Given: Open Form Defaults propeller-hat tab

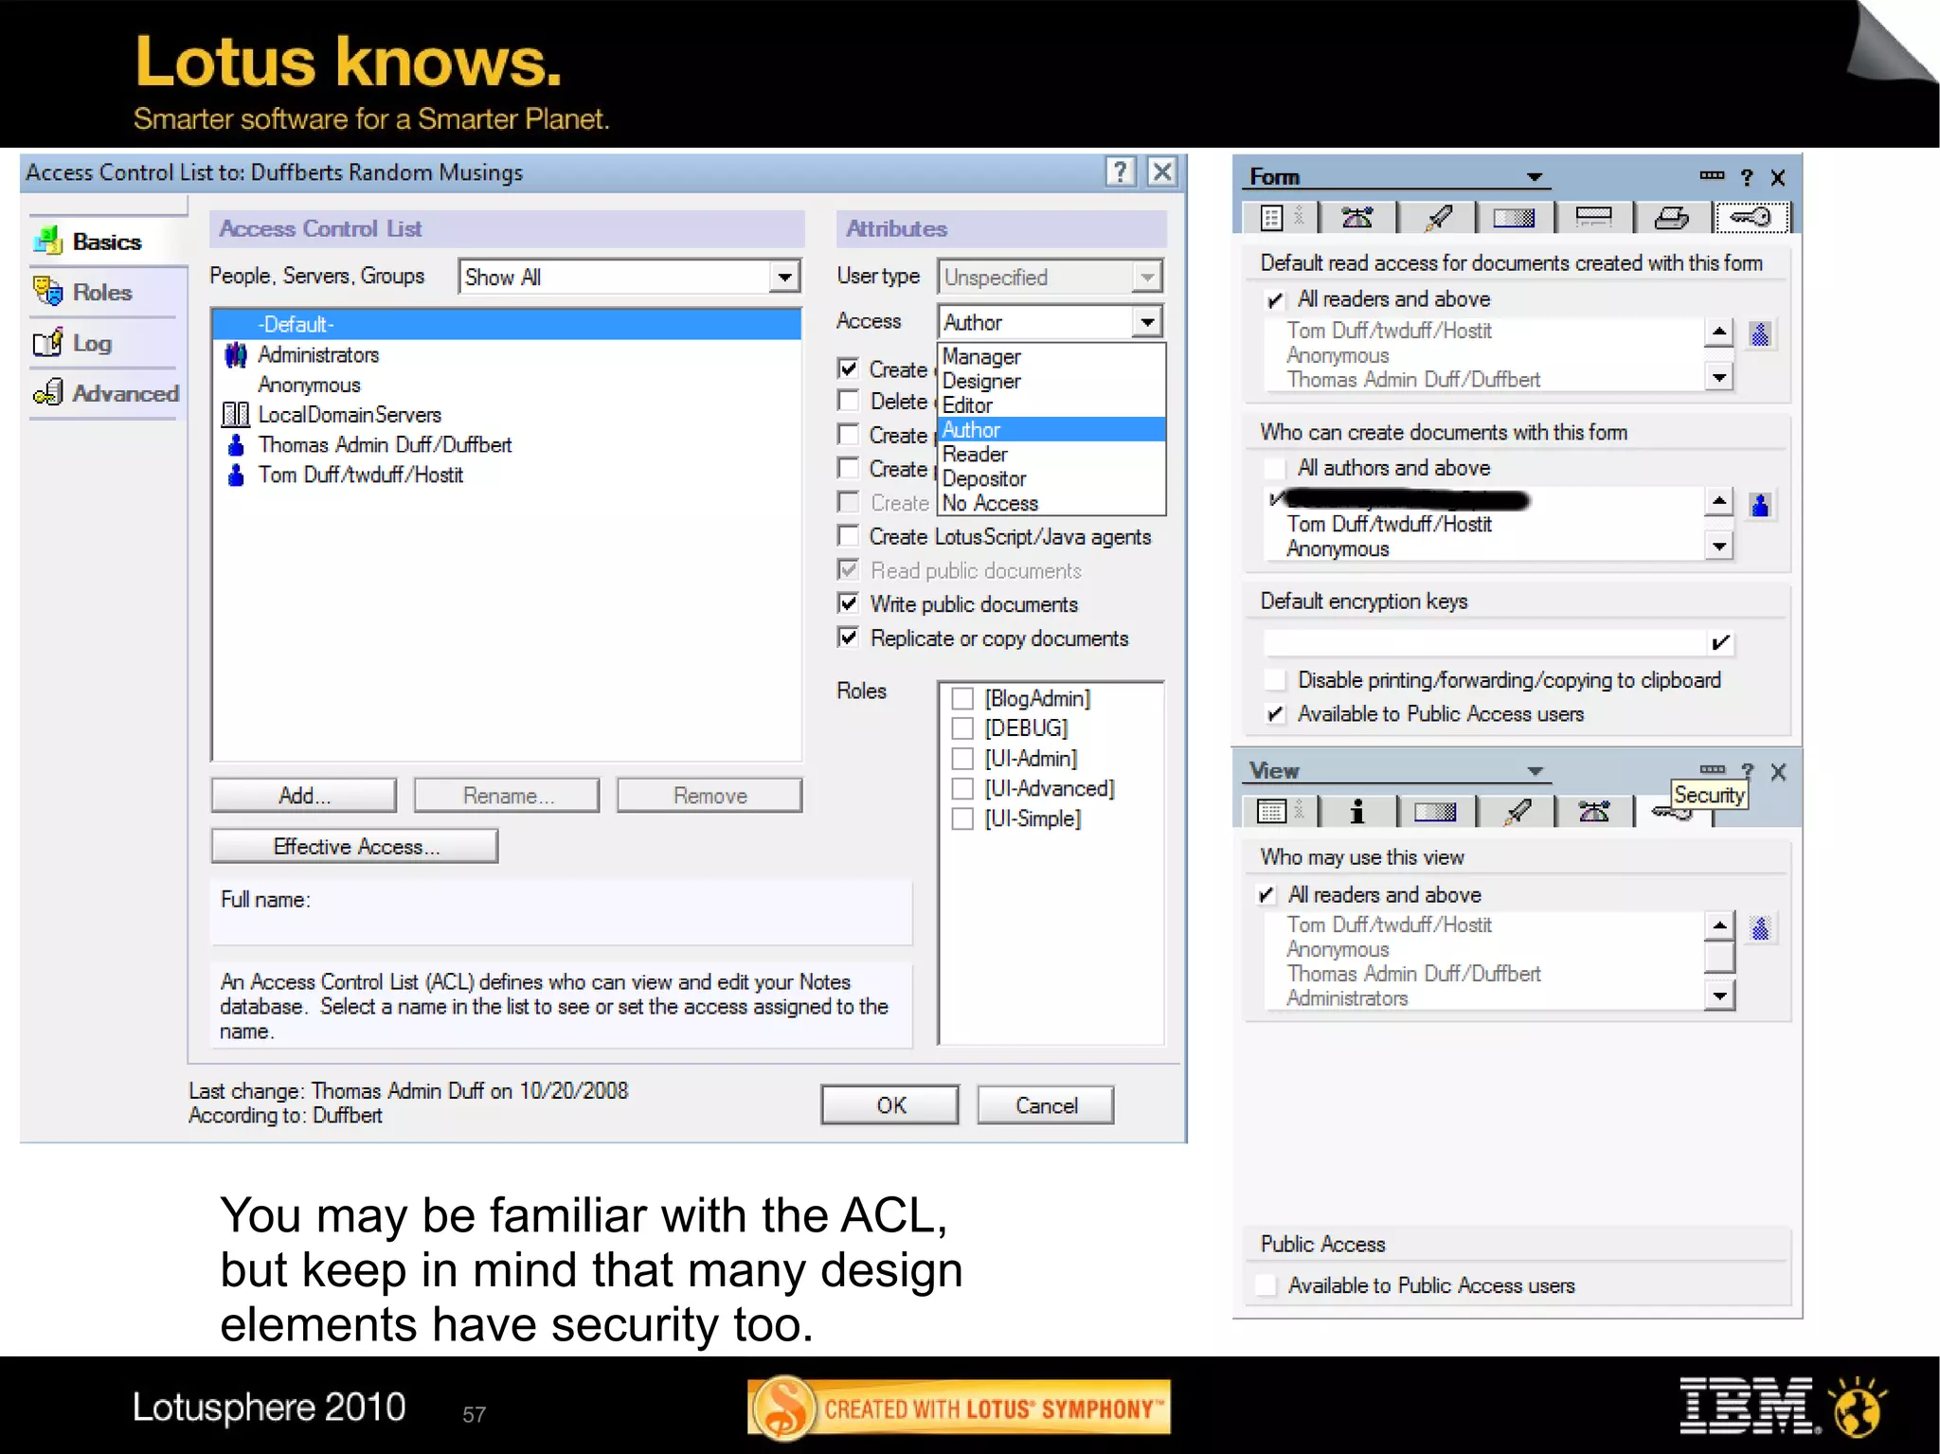Looking at the screenshot, I should [1356, 218].
